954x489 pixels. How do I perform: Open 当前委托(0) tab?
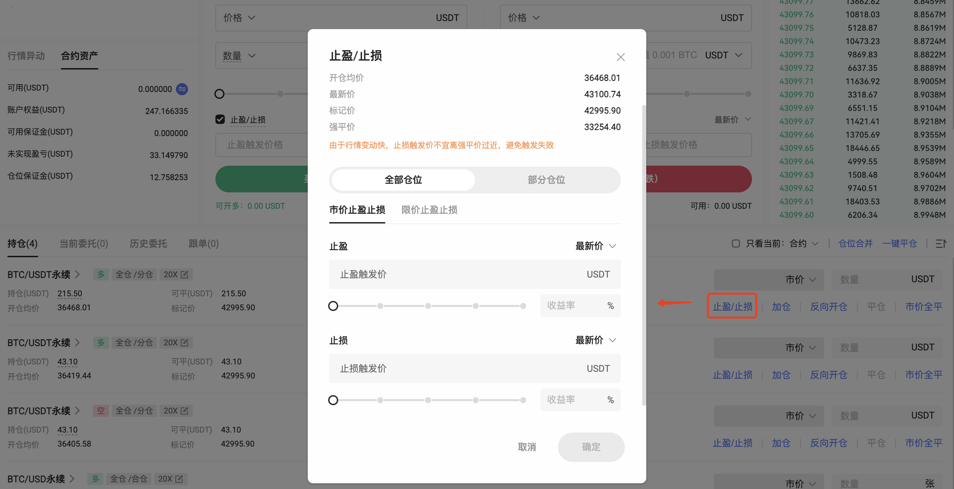point(84,243)
